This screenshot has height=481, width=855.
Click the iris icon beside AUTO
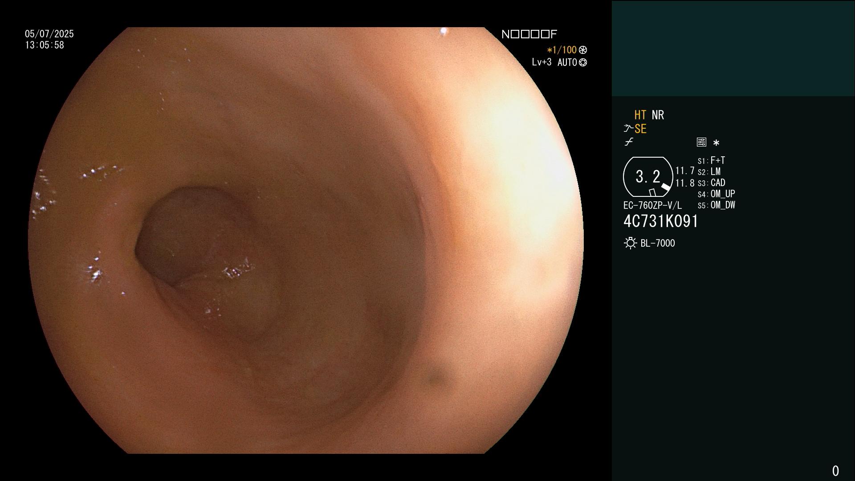(583, 63)
